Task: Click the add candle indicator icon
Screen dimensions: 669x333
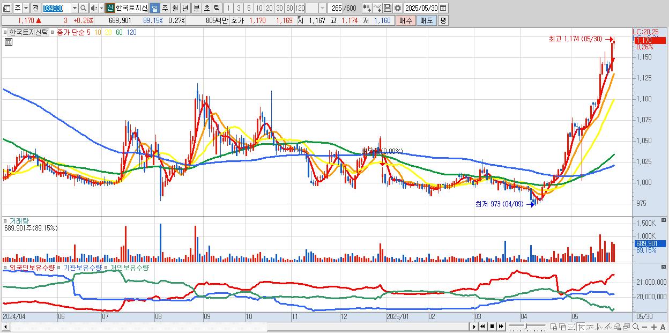Action: [x=367, y=8]
